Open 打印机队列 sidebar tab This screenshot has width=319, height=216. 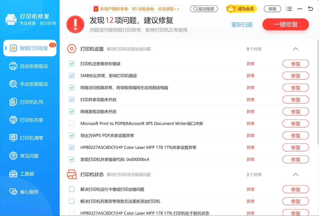[30, 102]
